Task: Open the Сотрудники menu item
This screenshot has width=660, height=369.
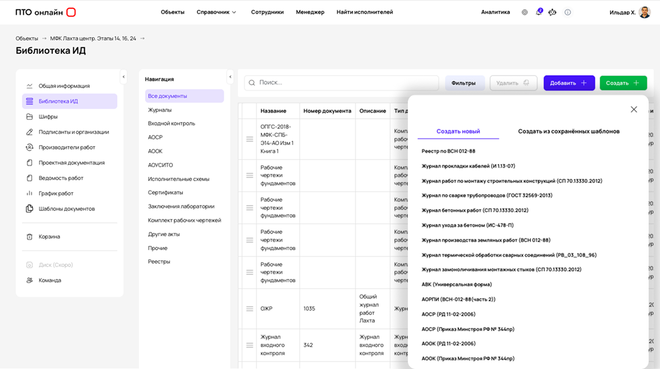Action: tap(267, 12)
